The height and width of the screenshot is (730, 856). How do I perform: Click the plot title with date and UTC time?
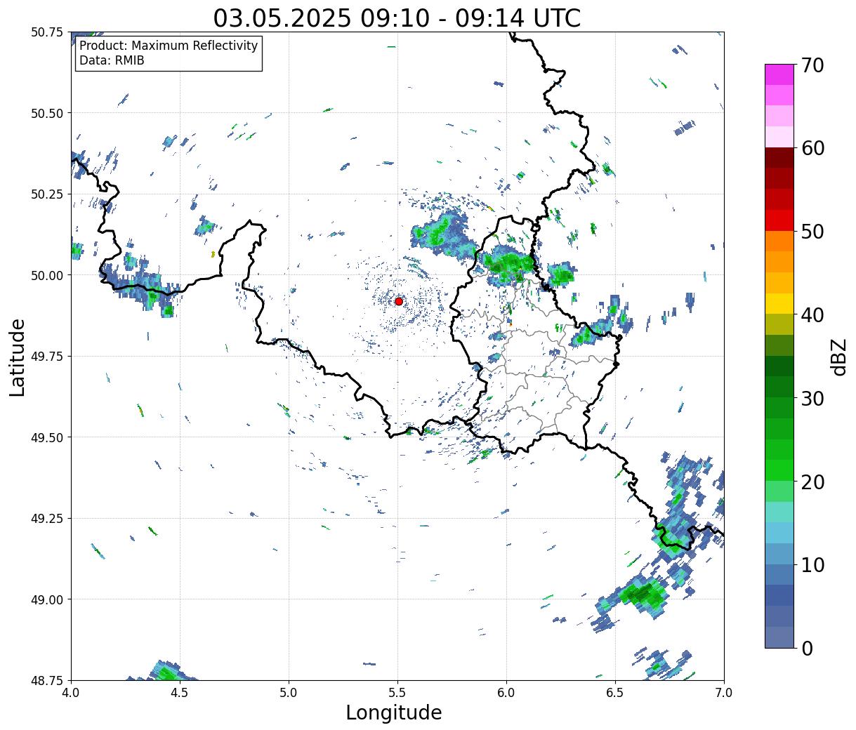(x=397, y=18)
